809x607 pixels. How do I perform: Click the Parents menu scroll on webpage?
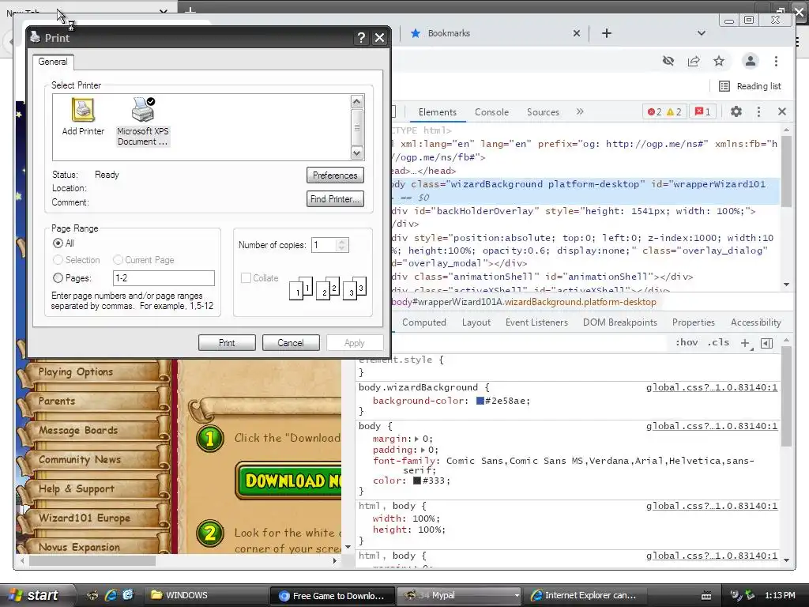click(96, 402)
